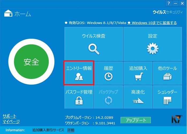Viewport: 187px width, 134px height.
Task: Open the マイページ link
Action: [x=11, y=121]
